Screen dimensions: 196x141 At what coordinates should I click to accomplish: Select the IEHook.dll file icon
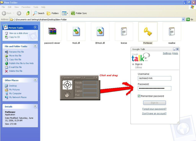pos(100,31)
